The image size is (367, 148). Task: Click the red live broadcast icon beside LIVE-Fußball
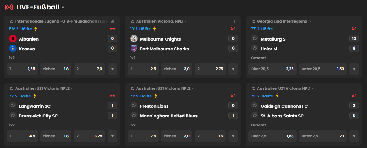point(9,7)
